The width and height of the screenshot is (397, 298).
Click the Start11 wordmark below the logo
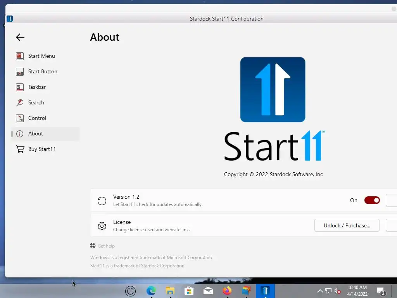point(274,146)
